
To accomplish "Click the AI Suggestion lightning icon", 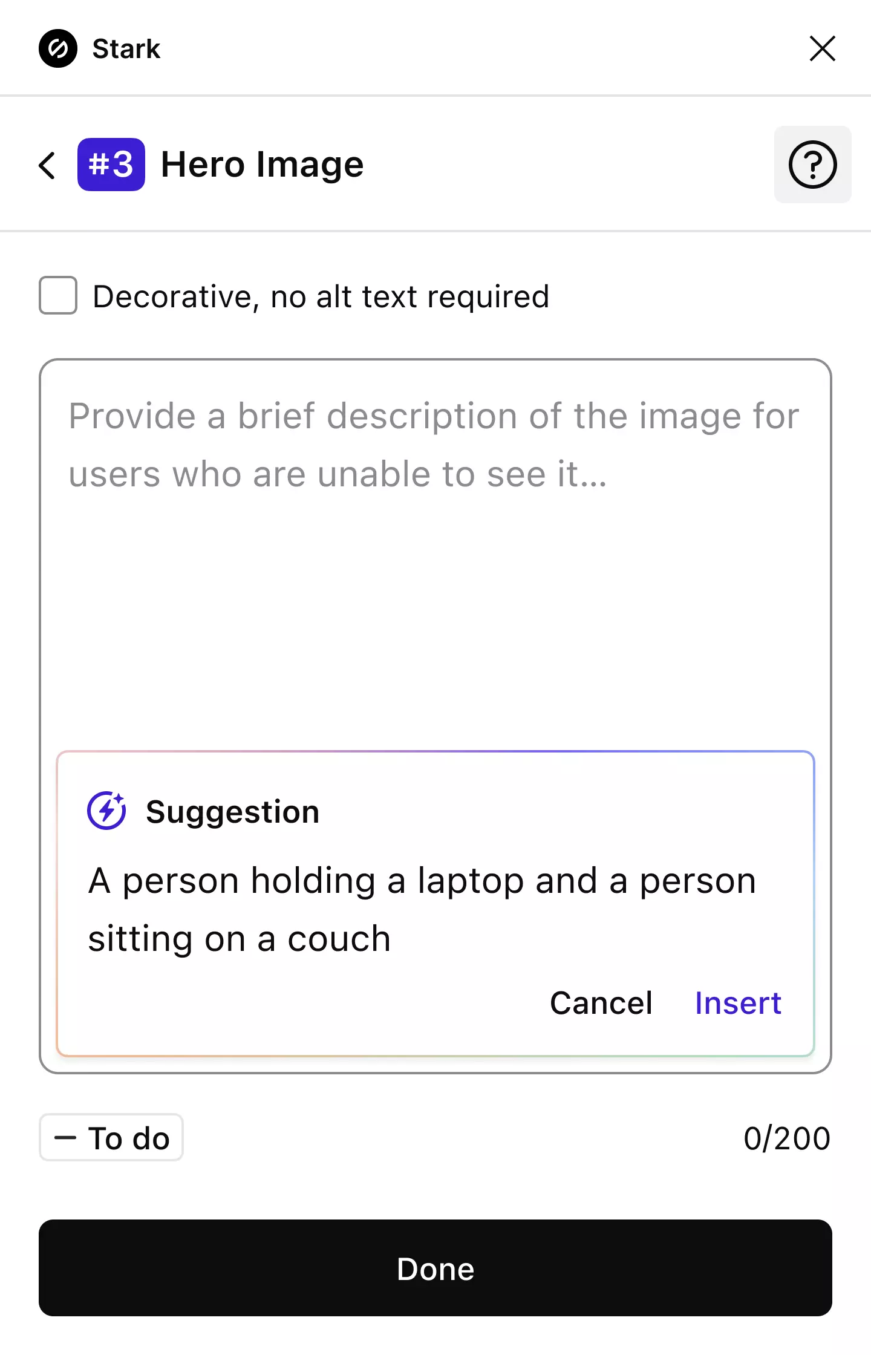I will tap(106, 811).
